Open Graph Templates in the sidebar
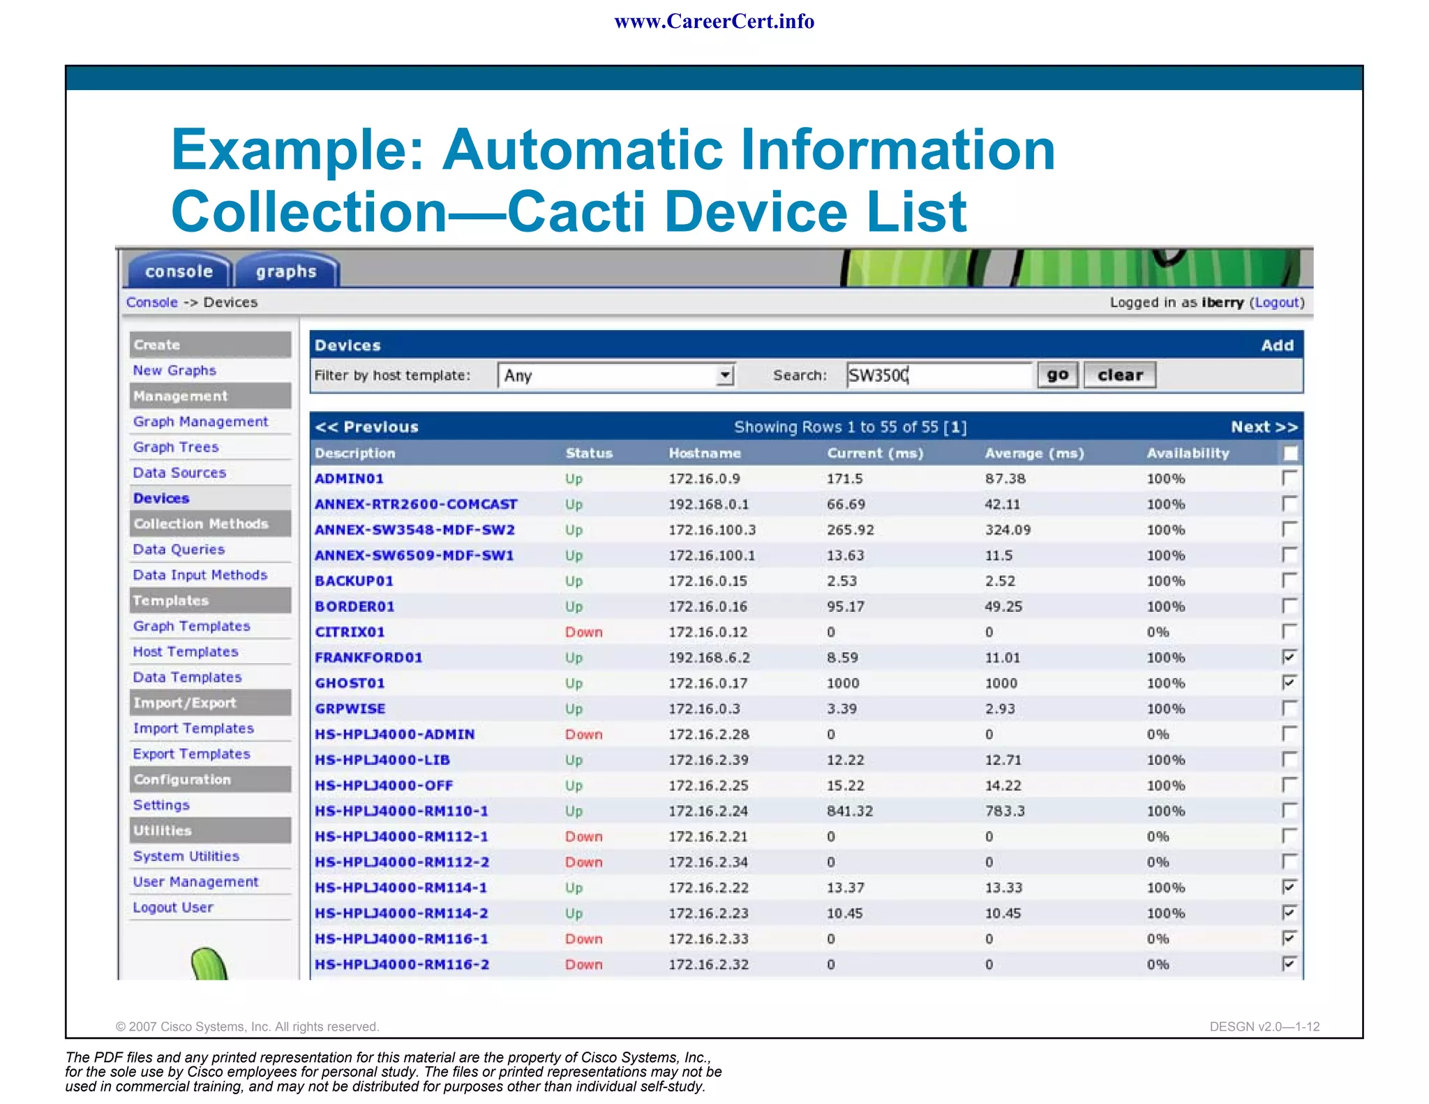The image size is (1429, 1104). pos(191,626)
